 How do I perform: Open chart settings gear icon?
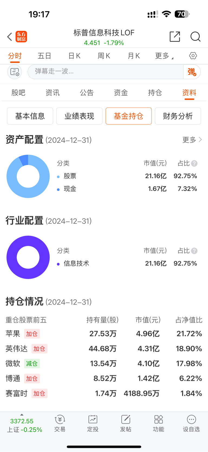[x=193, y=56]
